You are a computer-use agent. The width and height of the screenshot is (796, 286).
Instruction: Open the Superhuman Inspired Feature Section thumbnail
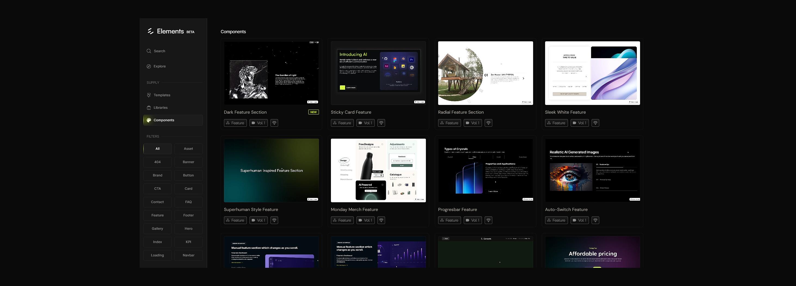click(x=271, y=170)
